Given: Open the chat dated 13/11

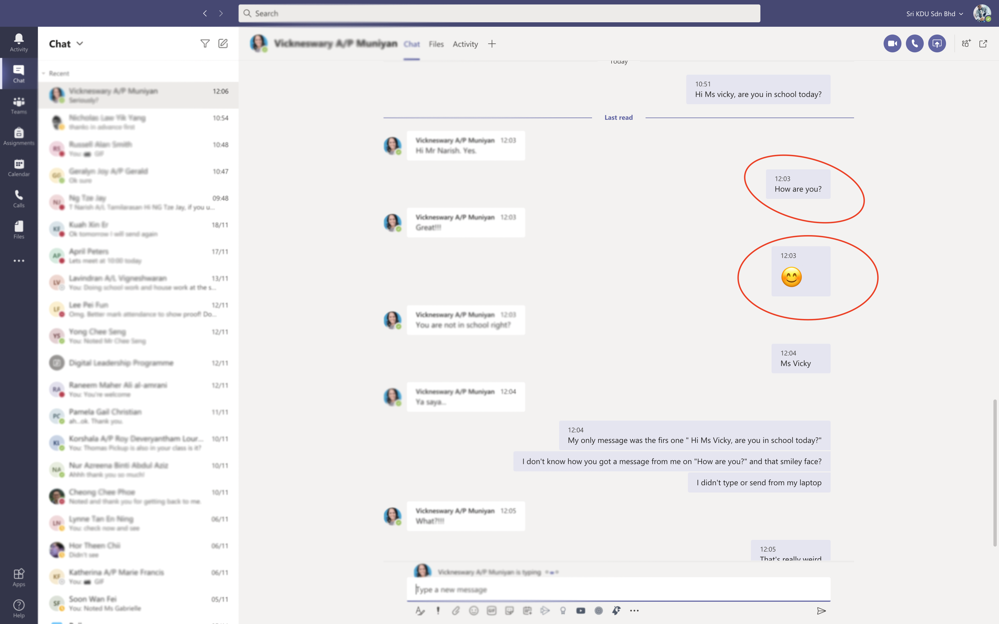Looking at the screenshot, I should 138,283.
